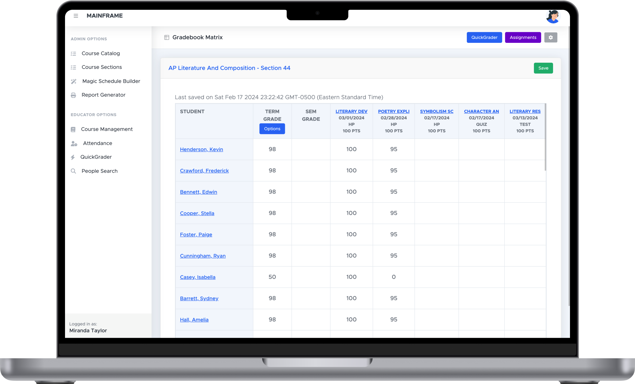
Task: Click the Course Management book icon
Action: 73,129
